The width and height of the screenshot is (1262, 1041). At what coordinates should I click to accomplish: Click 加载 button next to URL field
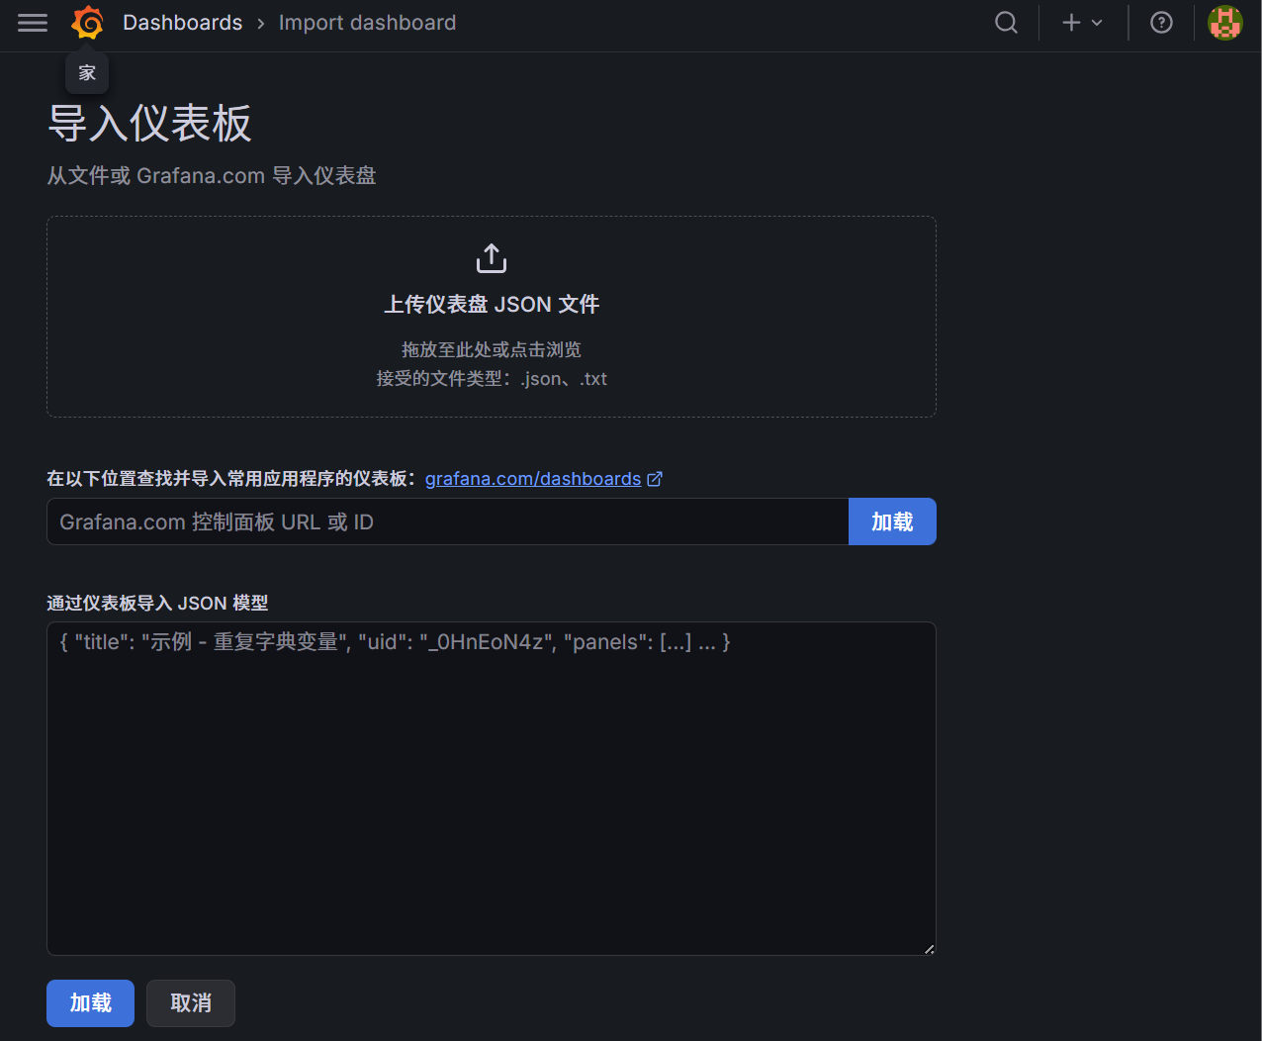(892, 521)
